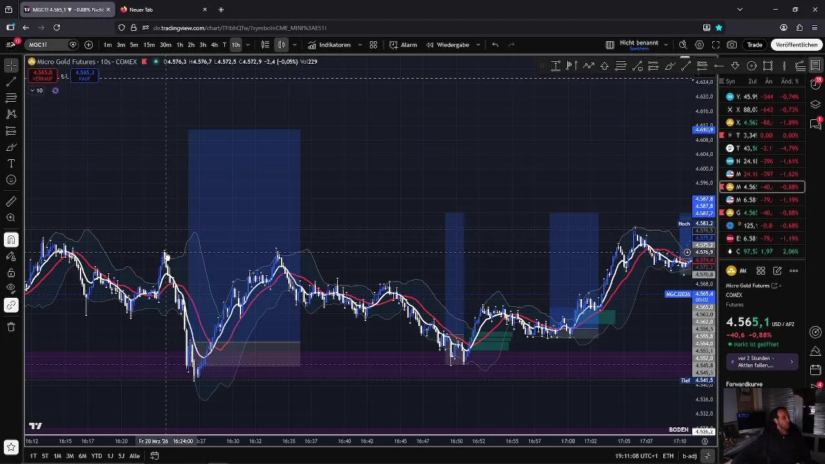The image size is (825, 464).
Task: Toggle lock all drawings
Action: [x=11, y=273]
